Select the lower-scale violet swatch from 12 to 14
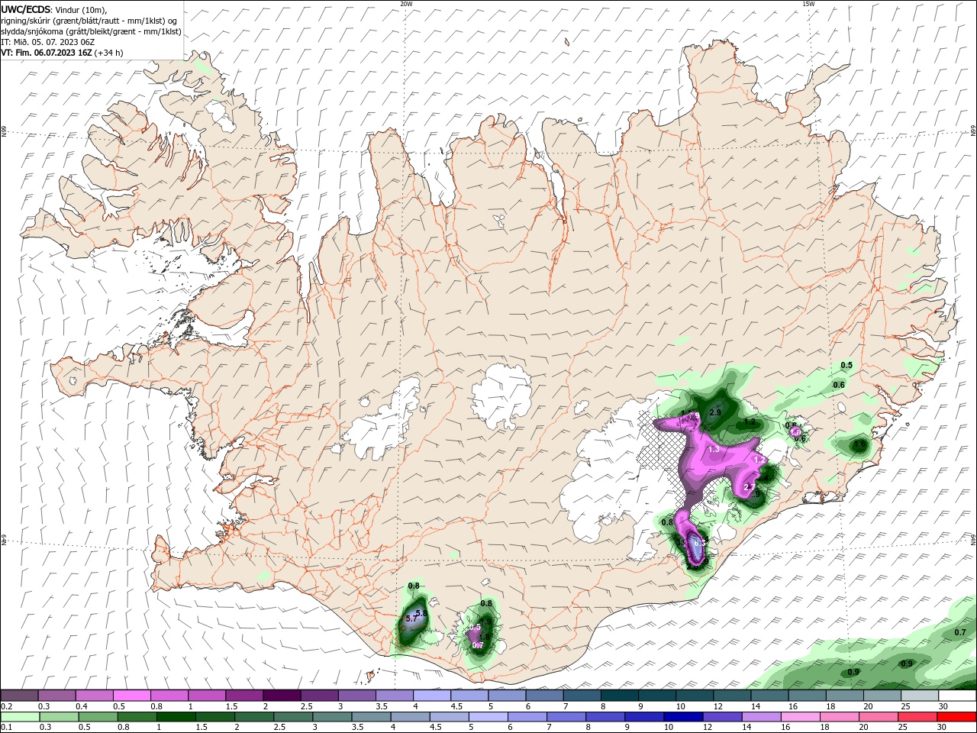Viewport: 977px width, 733px height. coord(723,717)
